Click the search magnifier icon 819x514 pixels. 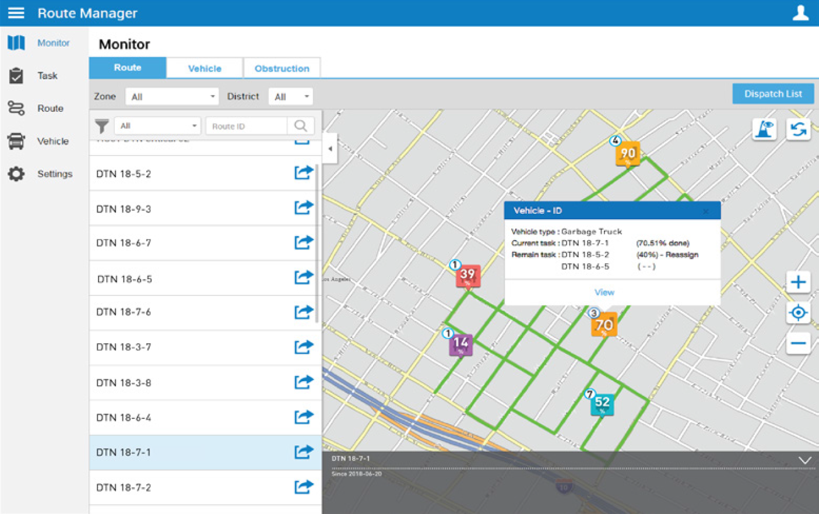coord(301,126)
